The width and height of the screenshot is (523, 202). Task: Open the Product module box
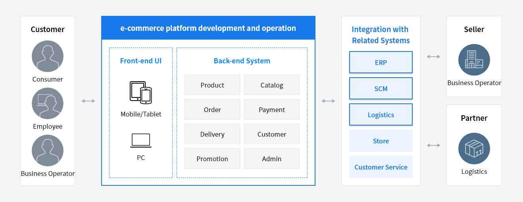[x=212, y=85]
